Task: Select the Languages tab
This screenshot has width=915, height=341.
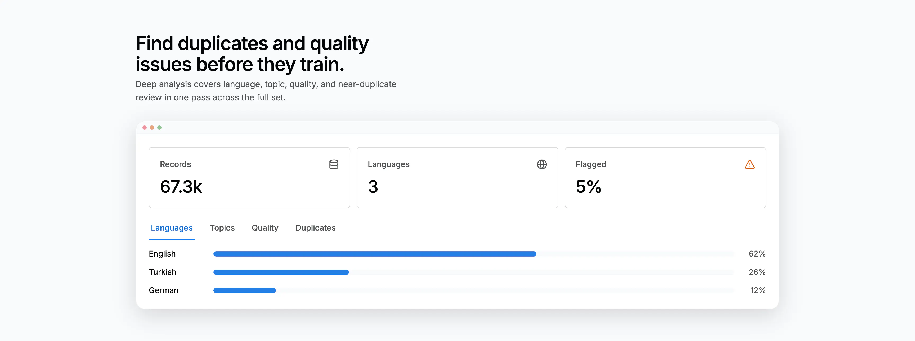Action: [172, 228]
